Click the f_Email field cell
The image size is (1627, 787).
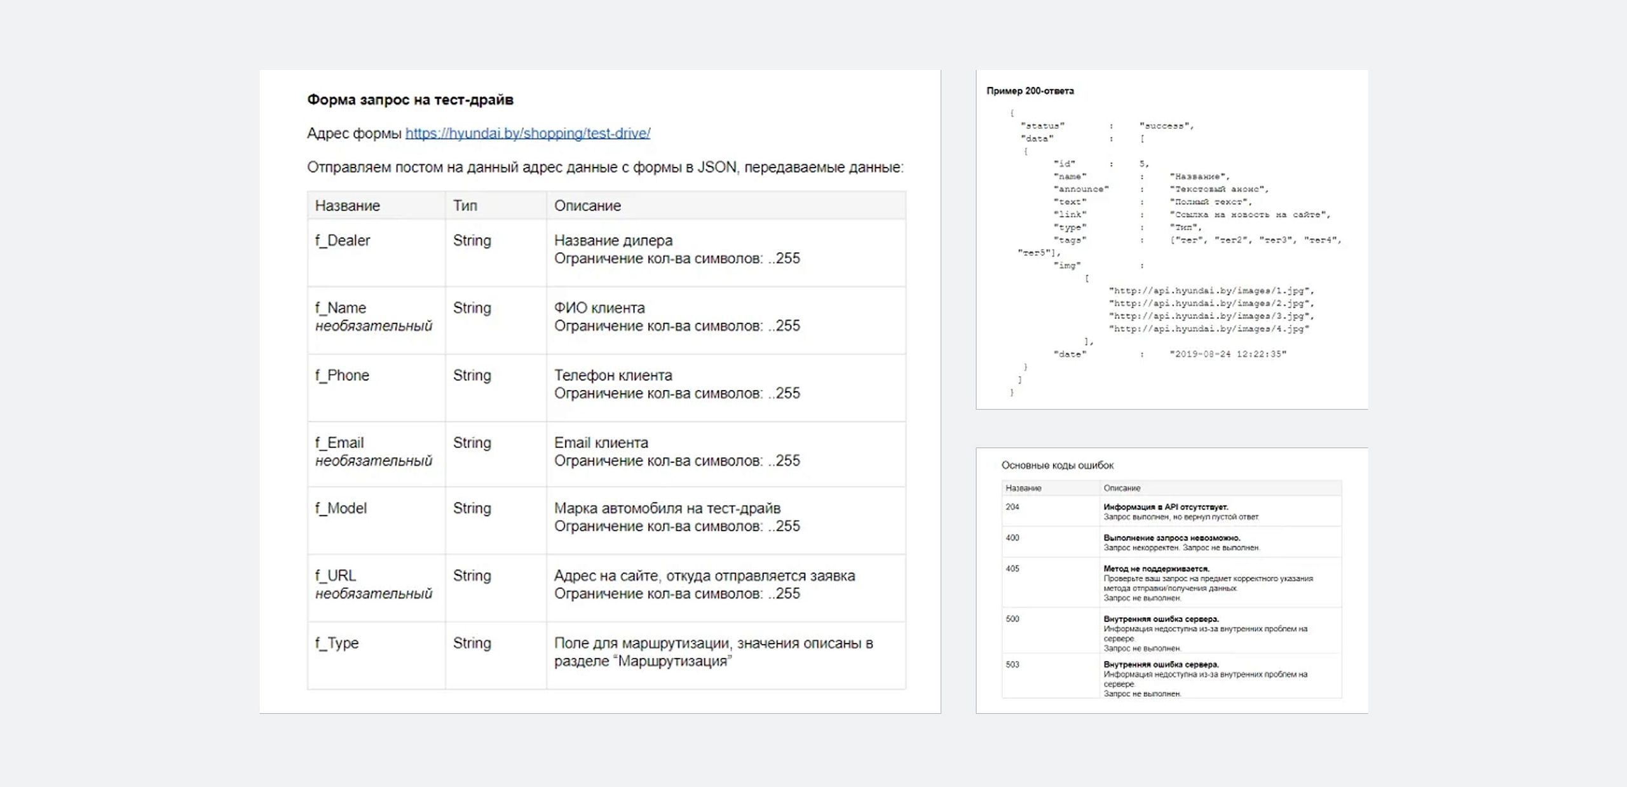pos(339,443)
